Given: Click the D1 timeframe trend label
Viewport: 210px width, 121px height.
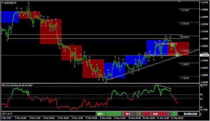Looking at the screenshot, I should [x=128, y=114].
